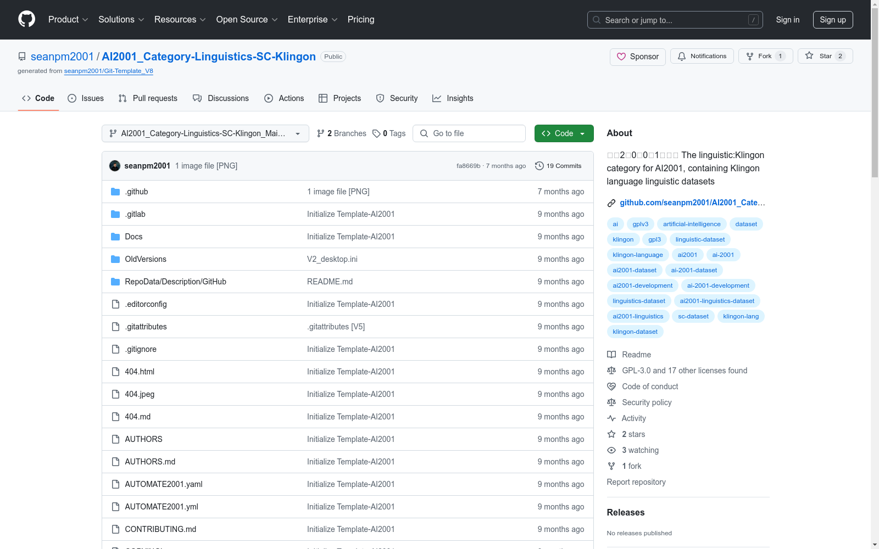Click the link icon beside the repository URL
879x549 pixels.
pos(611,203)
